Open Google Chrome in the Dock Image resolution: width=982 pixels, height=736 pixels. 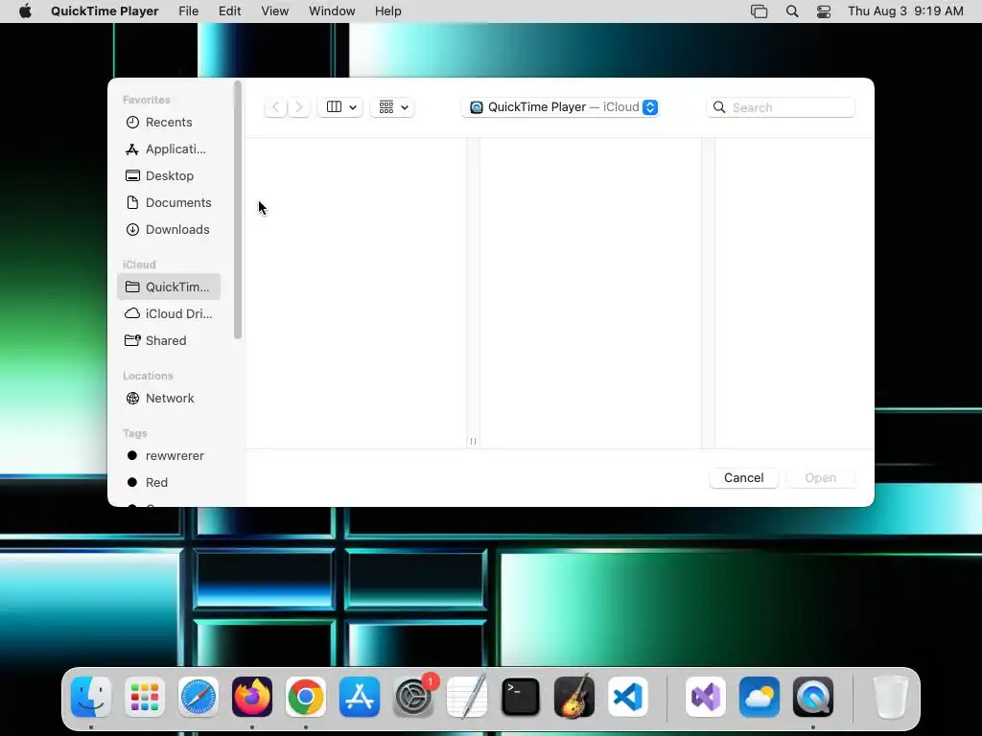tap(306, 697)
